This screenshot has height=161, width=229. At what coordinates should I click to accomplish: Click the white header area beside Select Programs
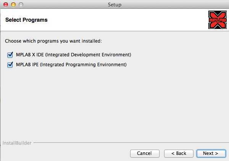tap(126, 20)
